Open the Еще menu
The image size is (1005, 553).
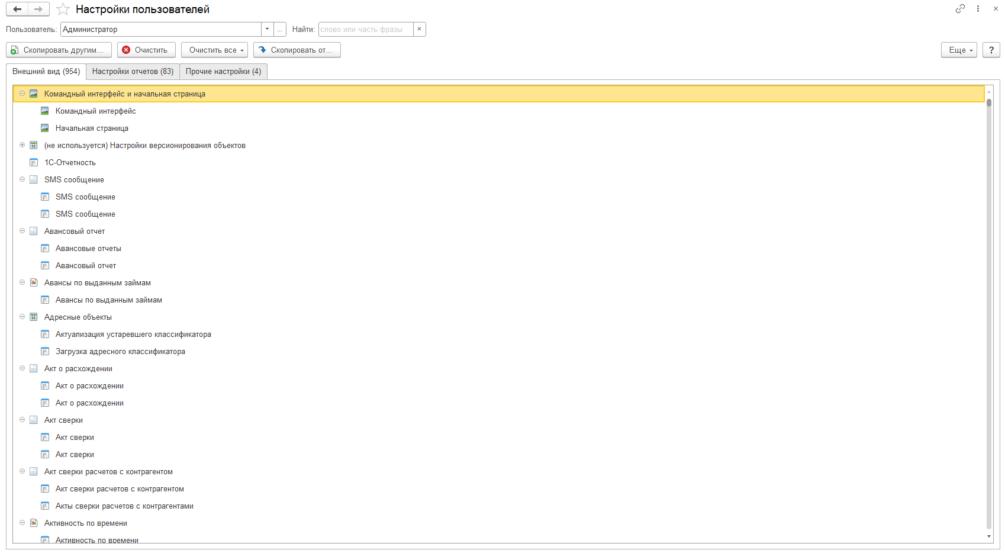[959, 50]
